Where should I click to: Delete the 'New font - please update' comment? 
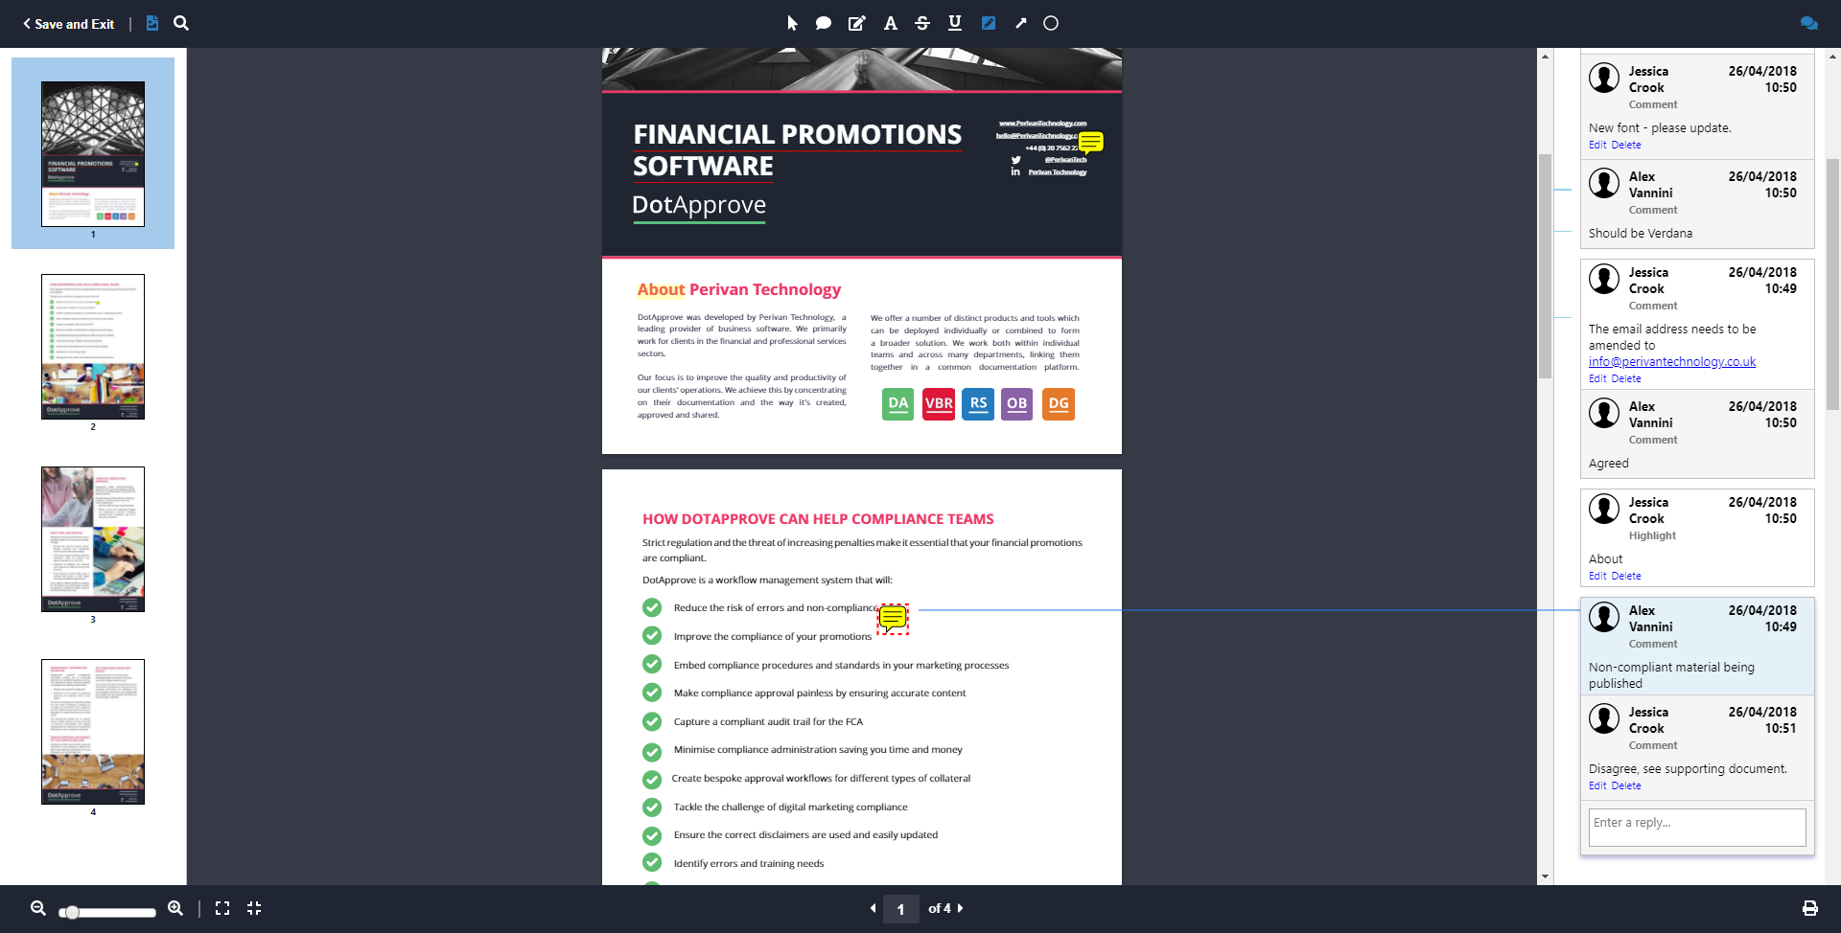(1626, 145)
